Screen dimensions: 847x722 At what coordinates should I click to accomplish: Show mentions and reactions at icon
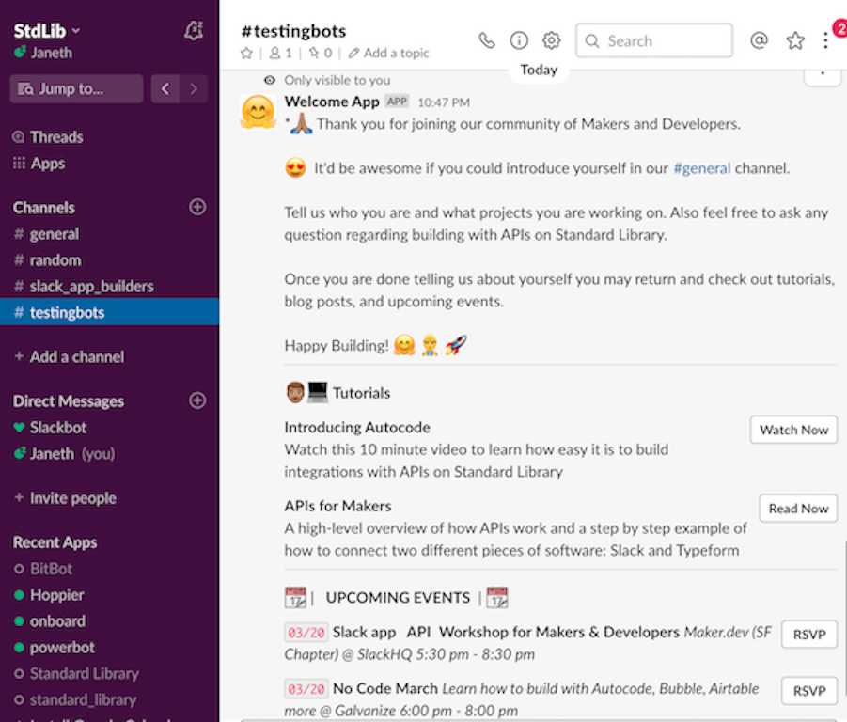pyautogui.click(x=759, y=40)
